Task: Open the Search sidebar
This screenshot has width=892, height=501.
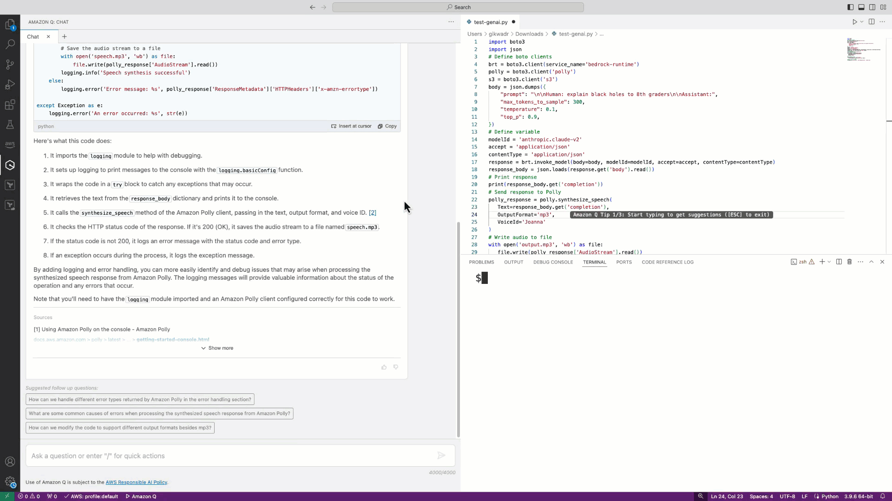Action: (10, 44)
